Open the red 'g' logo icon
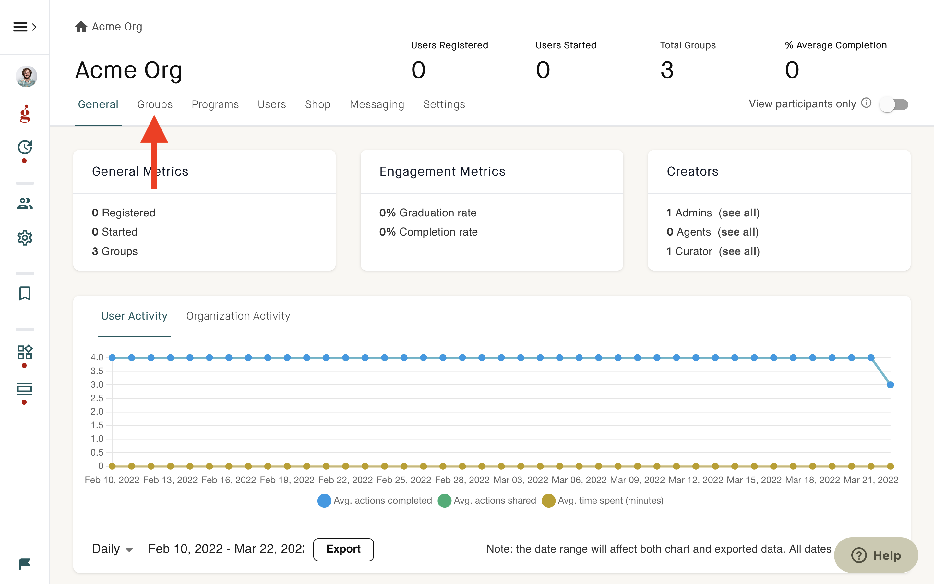This screenshot has width=934, height=584. coord(25,114)
